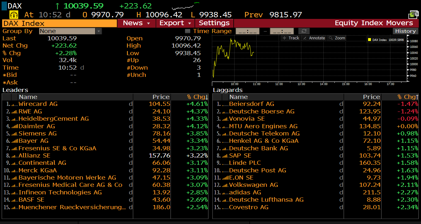Click volume bars icon beside Daimler AG

14,126
